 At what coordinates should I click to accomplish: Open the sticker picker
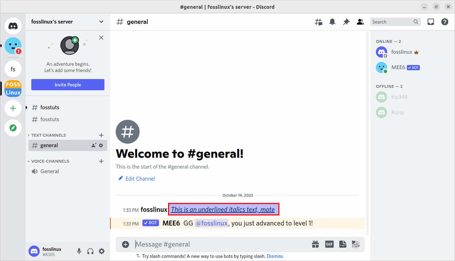343,244
